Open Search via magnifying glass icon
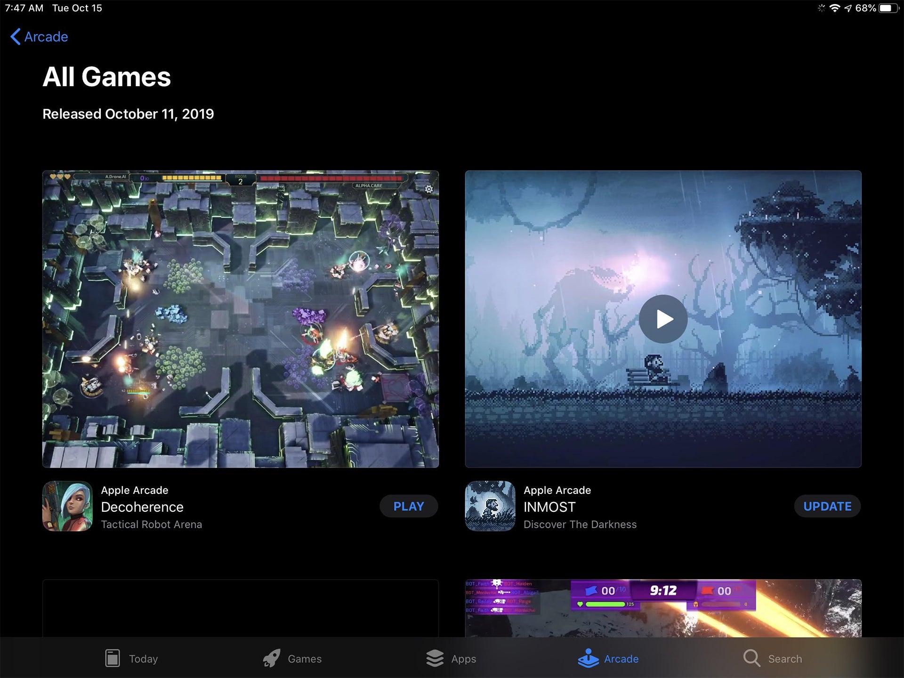 point(751,658)
